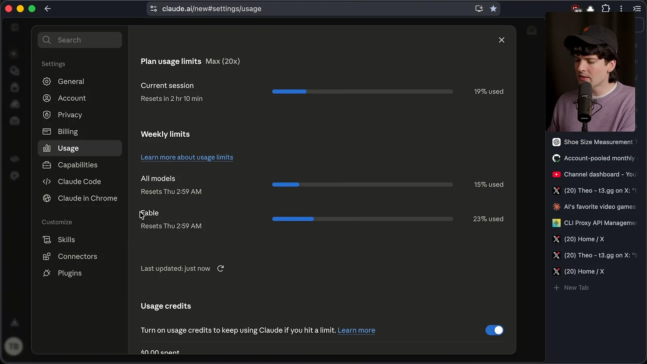Screen dimensions: 647x364
Task: View site information icon in address bar
Action: click(x=154, y=8)
